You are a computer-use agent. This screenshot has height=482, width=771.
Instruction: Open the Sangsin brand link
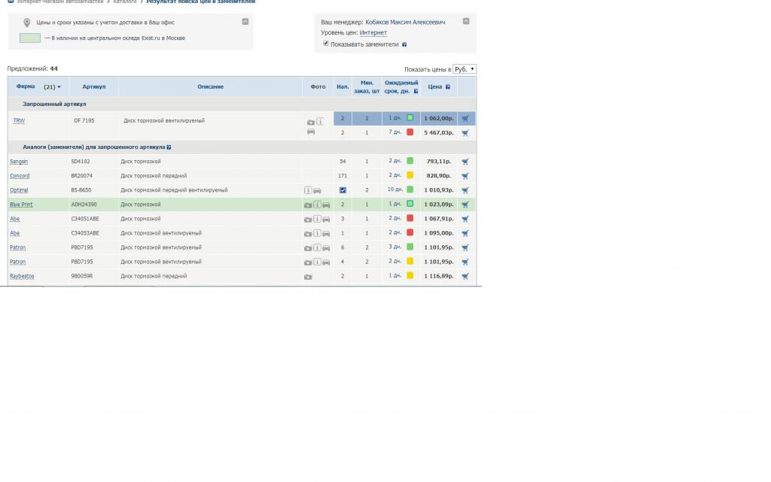pos(19,162)
